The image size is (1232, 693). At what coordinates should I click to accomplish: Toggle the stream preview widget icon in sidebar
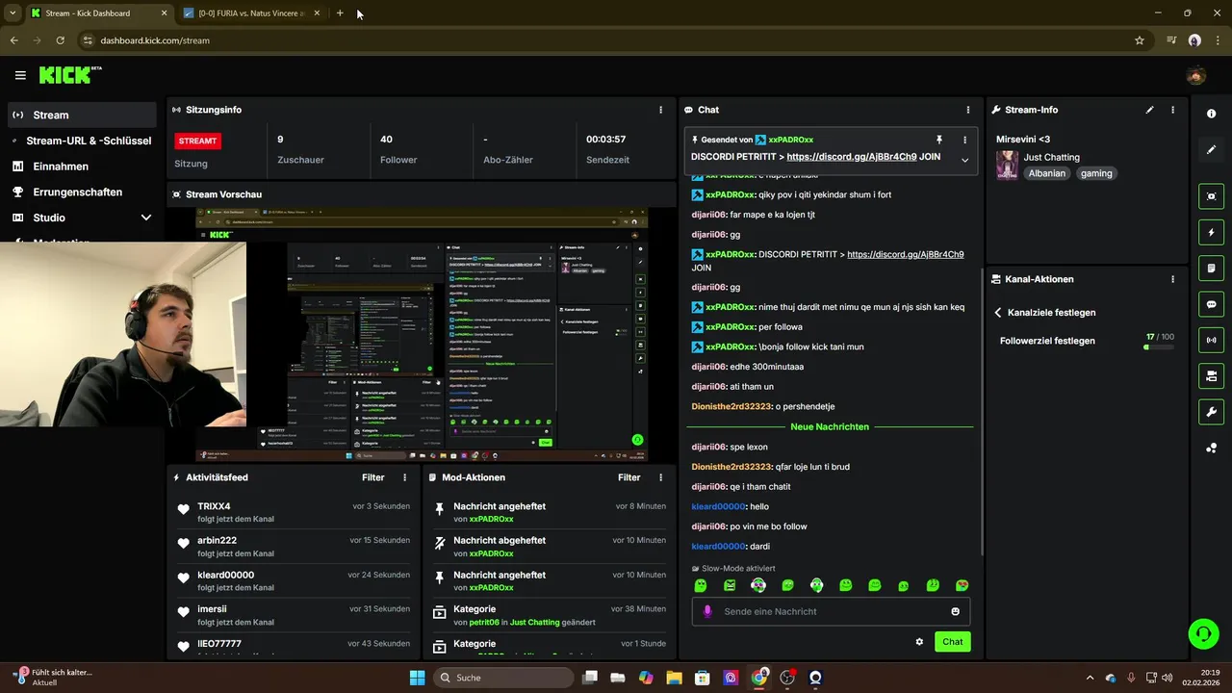(1212, 196)
